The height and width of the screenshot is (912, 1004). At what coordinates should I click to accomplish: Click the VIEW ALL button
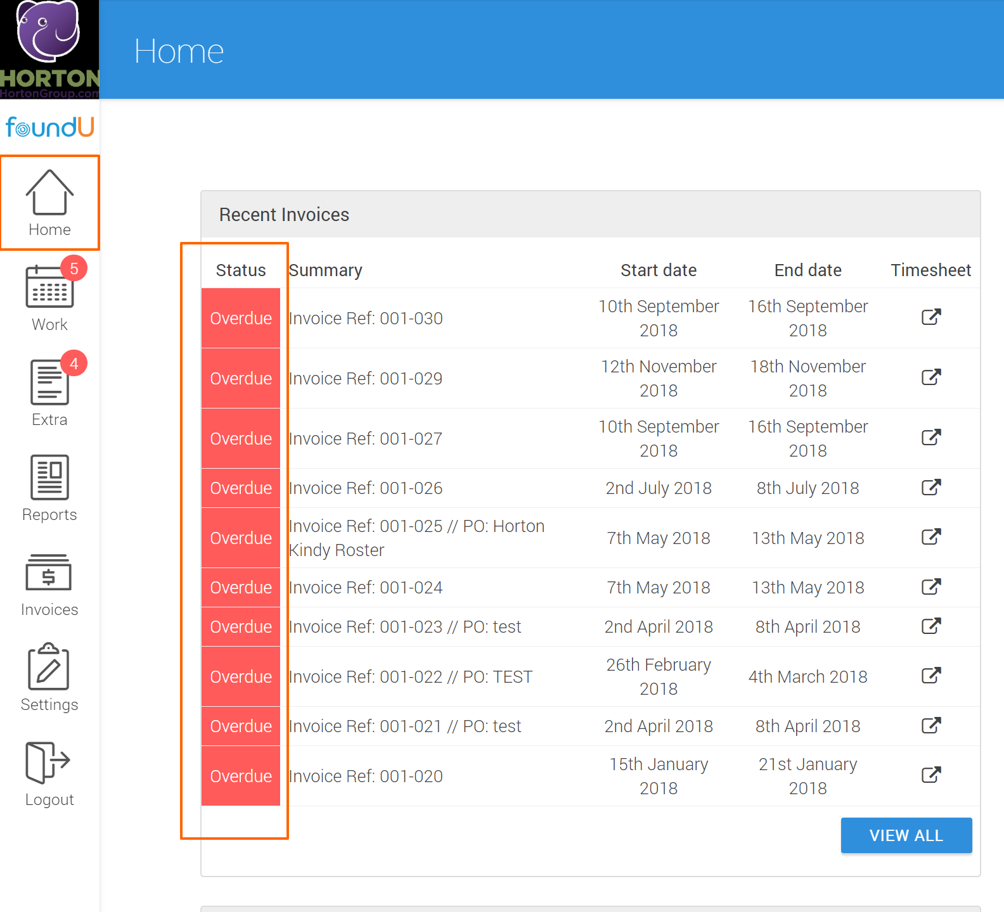906,835
